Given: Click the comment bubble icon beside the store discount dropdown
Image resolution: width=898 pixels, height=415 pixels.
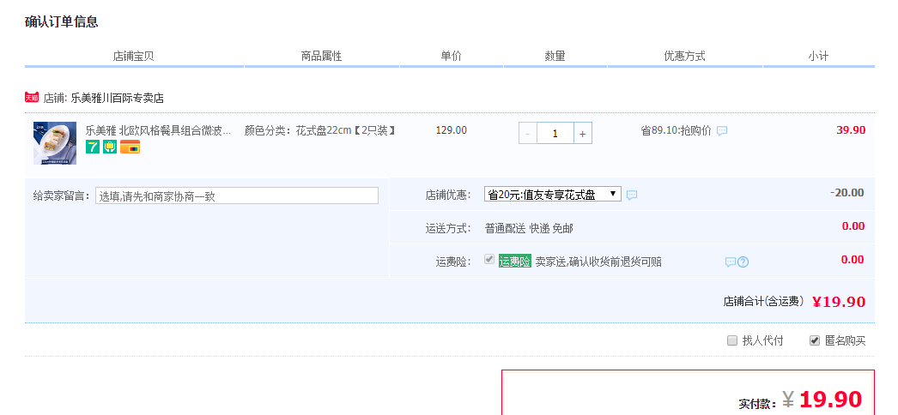Looking at the screenshot, I should coord(632,195).
